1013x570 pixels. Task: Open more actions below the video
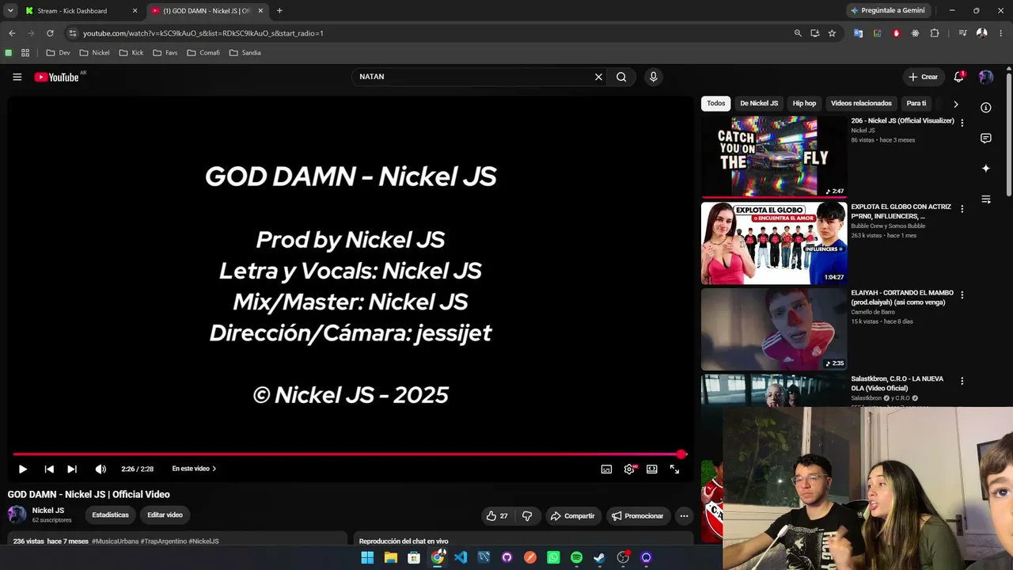pyautogui.click(x=684, y=515)
